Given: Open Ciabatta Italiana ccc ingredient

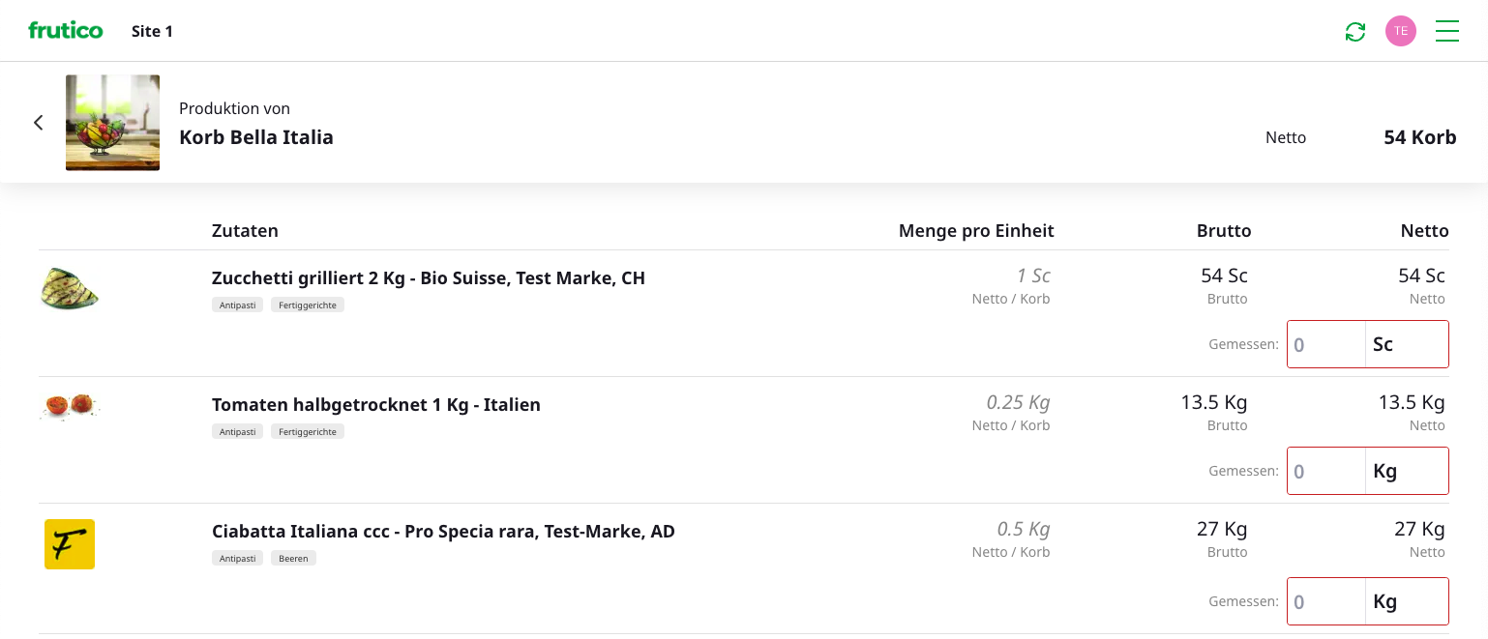Looking at the screenshot, I should [x=443, y=532].
